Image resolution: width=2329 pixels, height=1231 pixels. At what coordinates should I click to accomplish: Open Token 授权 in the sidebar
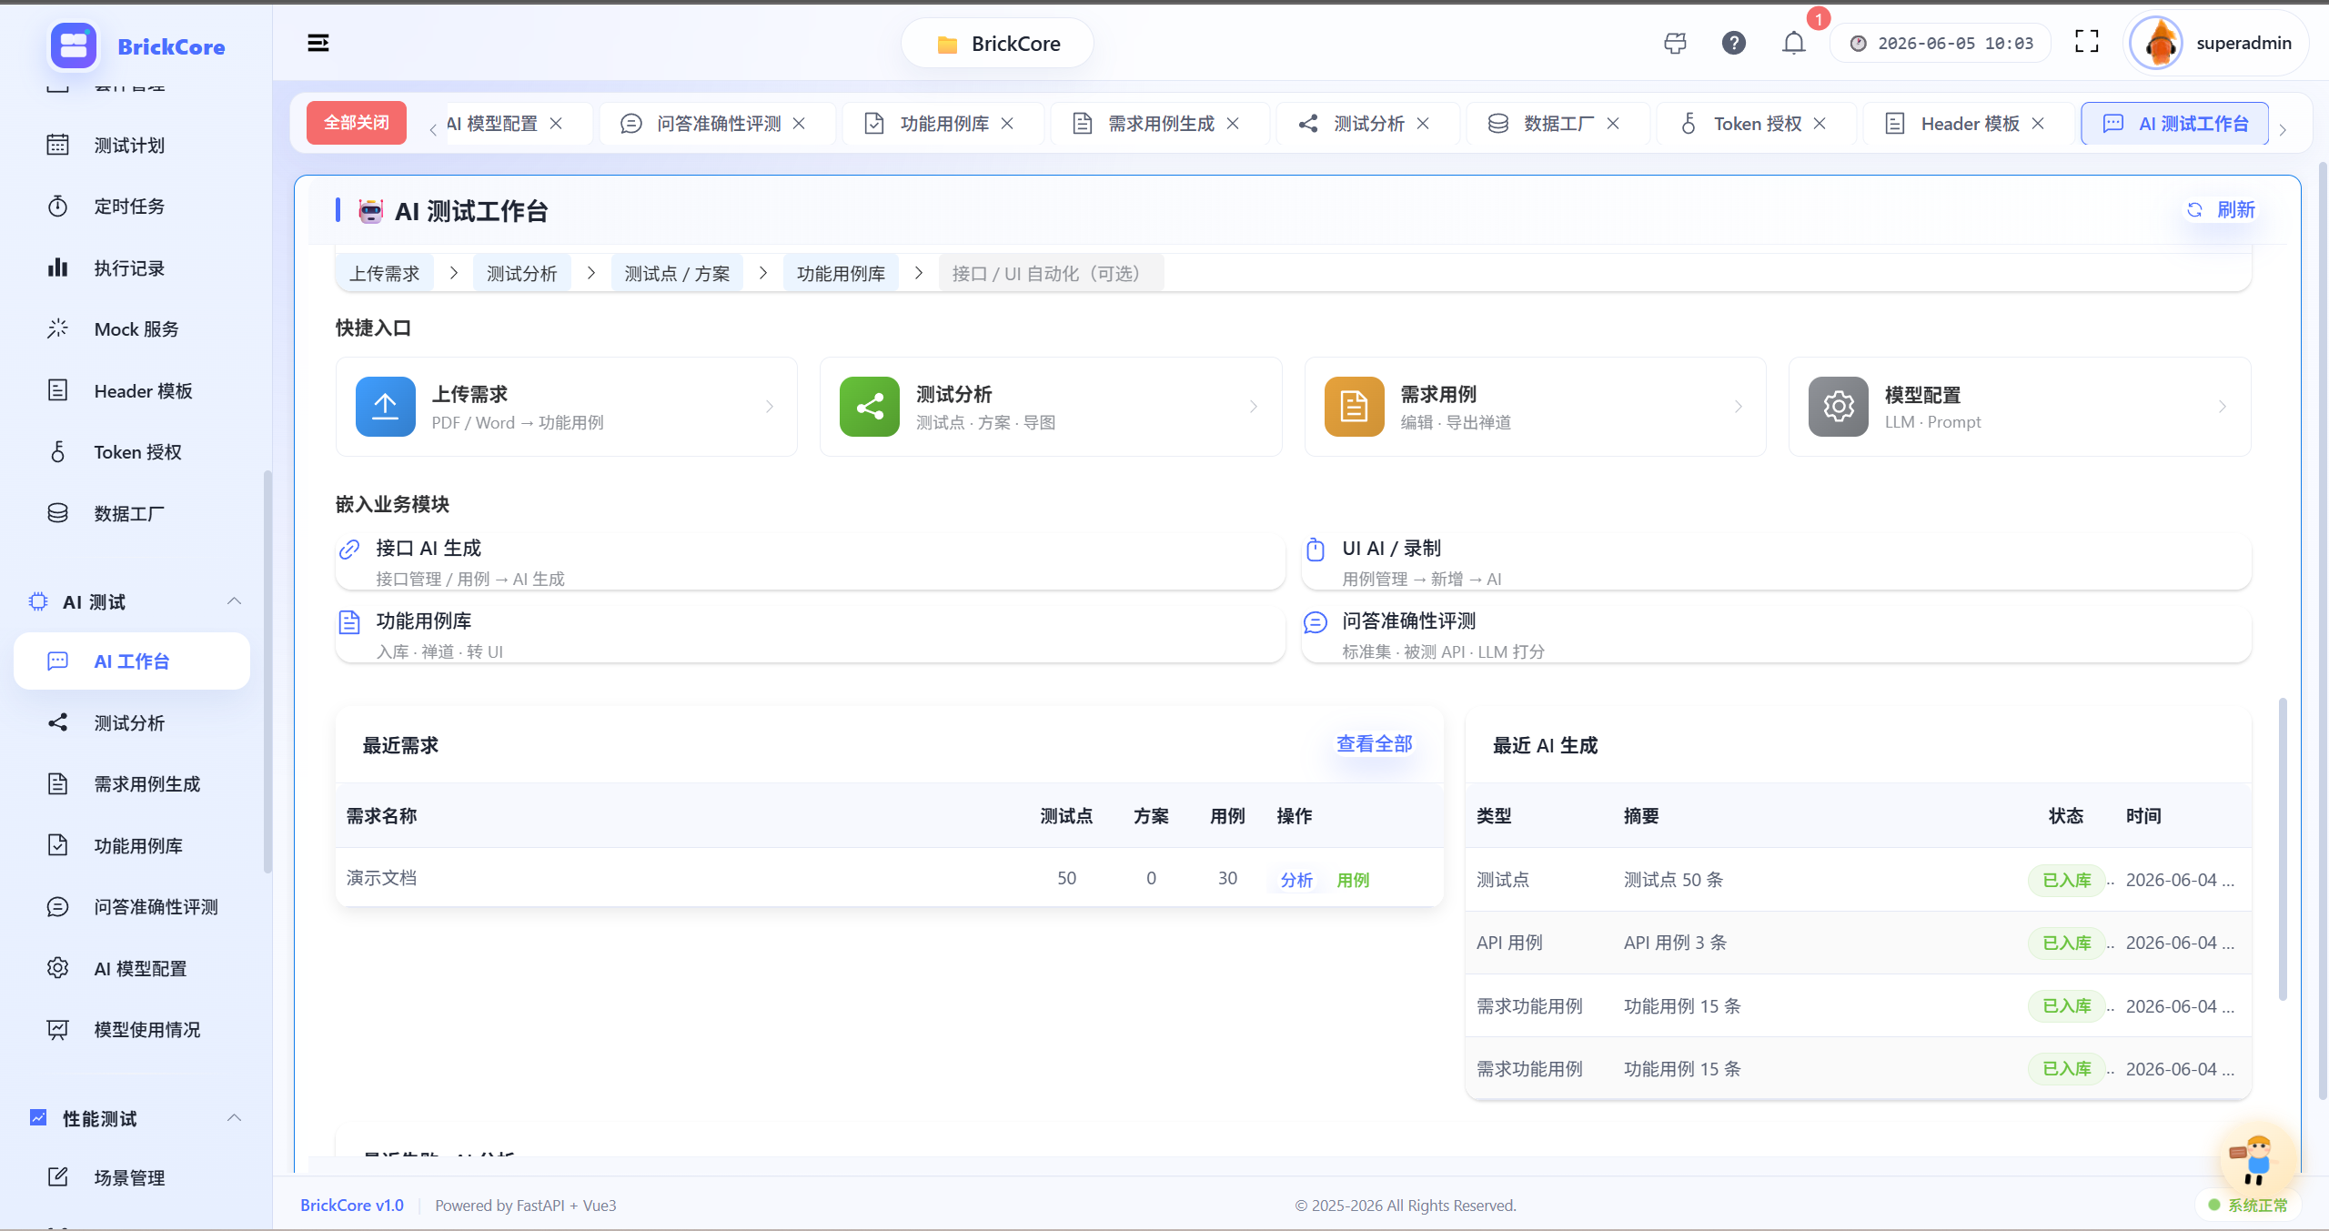(132, 452)
